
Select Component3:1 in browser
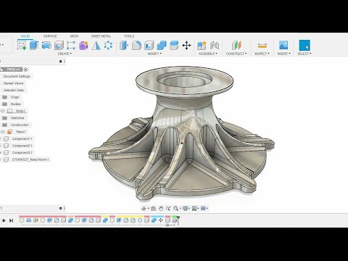coord(22,153)
